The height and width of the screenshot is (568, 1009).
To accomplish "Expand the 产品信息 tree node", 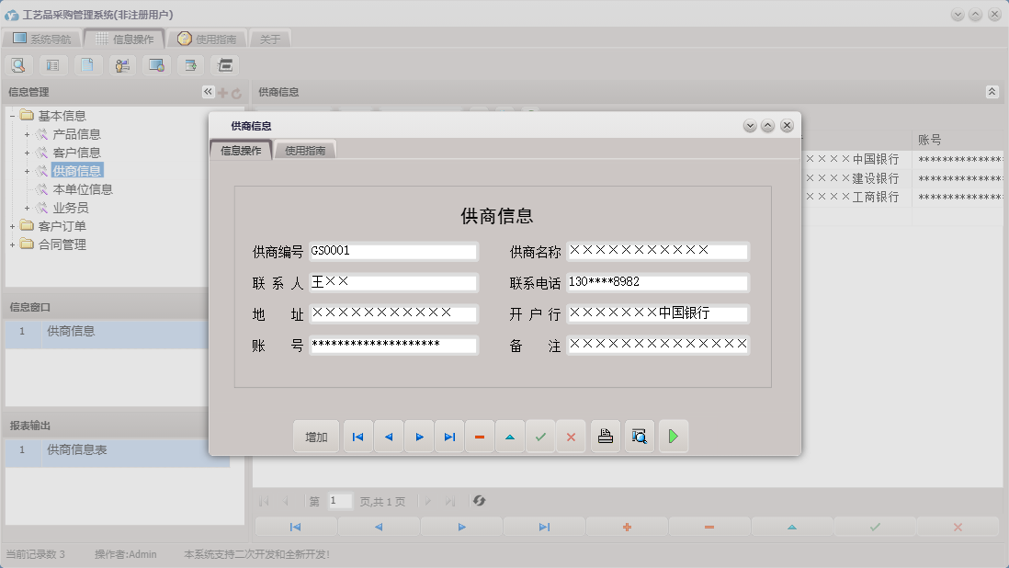I will coord(27,134).
